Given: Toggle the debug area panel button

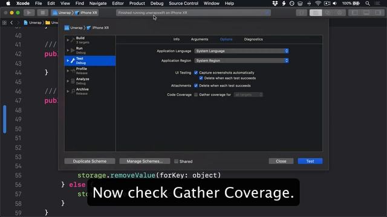Looking at the screenshot, I should tap(366, 13).
